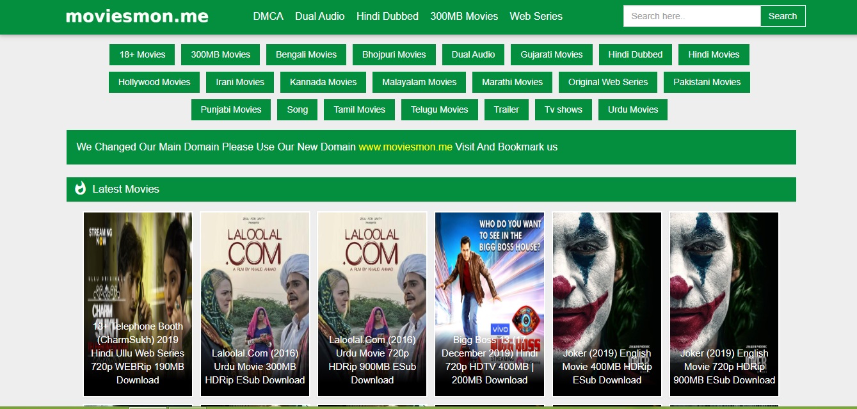This screenshot has height=409, width=857.
Task: Open the Web Series menu item
Action: point(536,16)
